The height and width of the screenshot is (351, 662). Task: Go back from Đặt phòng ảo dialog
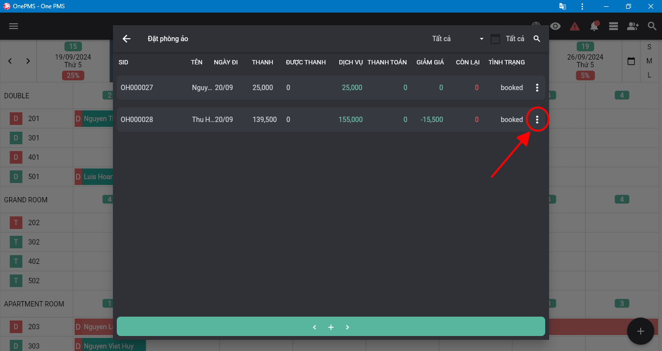coord(126,39)
